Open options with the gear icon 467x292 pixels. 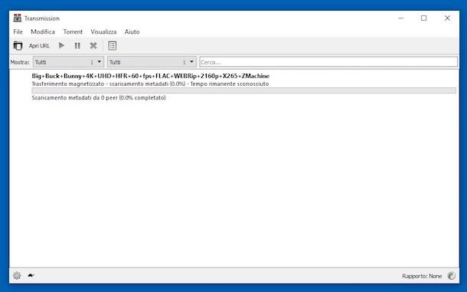pos(17,276)
